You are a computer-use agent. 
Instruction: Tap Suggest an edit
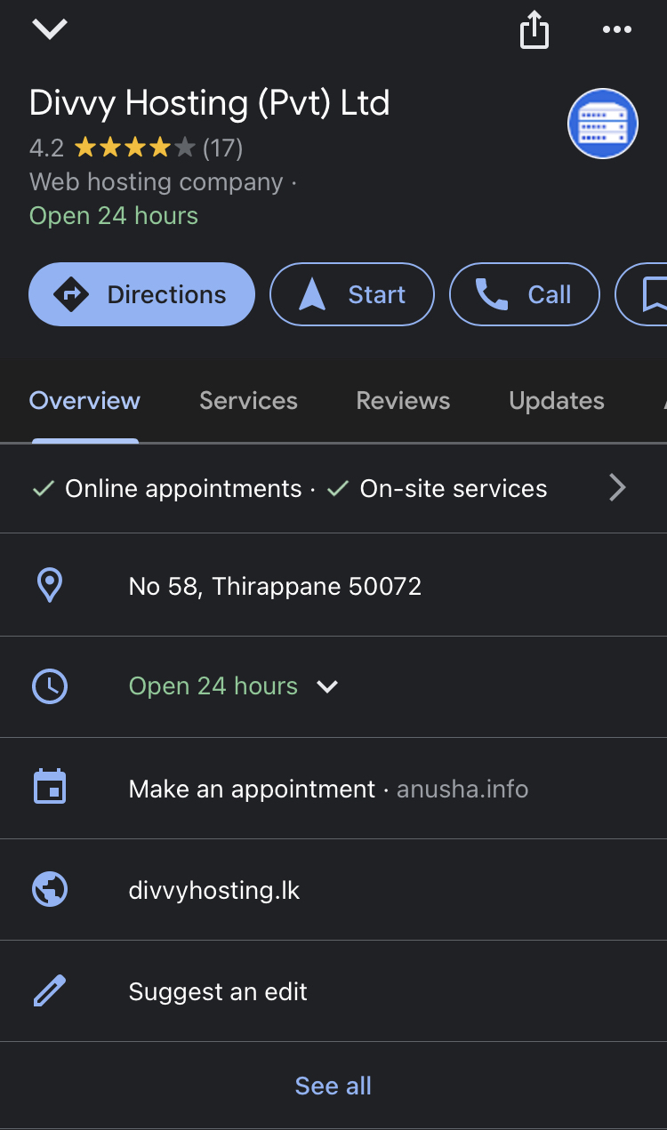(x=218, y=992)
